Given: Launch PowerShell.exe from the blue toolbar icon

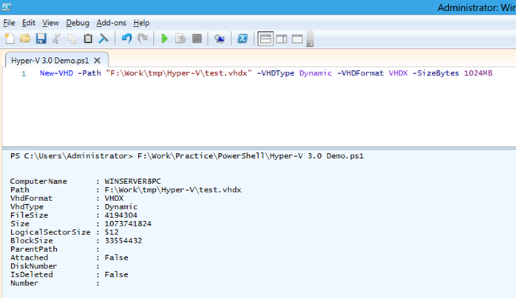Looking at the screenshot, I should coord(242,38).
